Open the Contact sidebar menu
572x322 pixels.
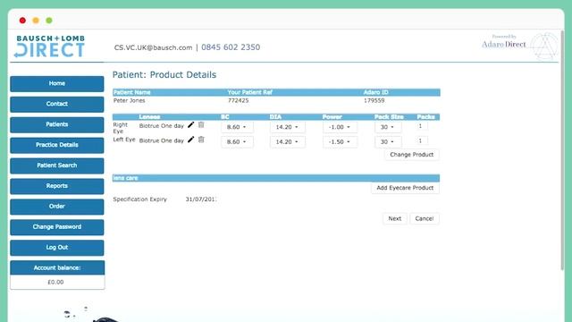pyautogui.click(x=57, y=104)
